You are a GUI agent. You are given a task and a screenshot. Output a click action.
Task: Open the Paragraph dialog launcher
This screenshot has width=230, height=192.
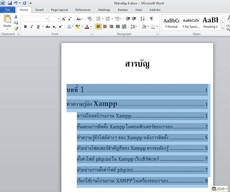pyautogui.click(x=157, y=34)
